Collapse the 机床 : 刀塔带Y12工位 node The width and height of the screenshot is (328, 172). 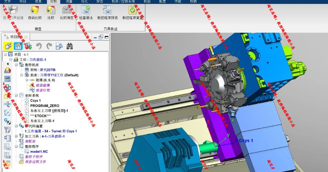pos(22,75)
